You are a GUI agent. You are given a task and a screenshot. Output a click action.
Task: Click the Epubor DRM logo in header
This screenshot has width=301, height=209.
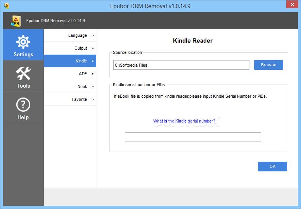[16, 21]
